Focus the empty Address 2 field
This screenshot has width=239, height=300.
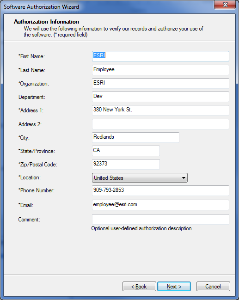pyautogui.click(x=160, y=124)
